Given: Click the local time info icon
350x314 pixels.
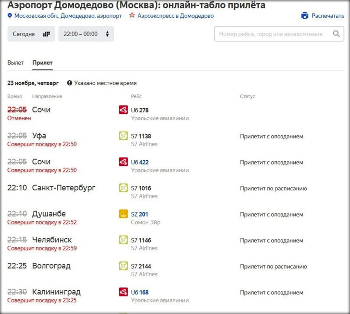Looking at the screenshot, I should click(69, 83).
